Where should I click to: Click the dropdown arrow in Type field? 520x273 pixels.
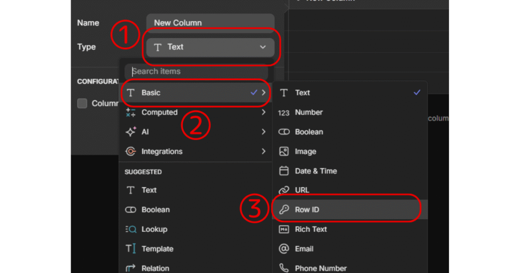tap(263, 47)
